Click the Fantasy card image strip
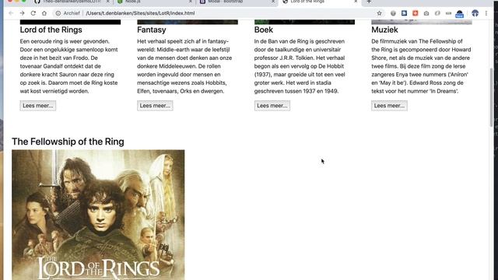 point(188,22)
